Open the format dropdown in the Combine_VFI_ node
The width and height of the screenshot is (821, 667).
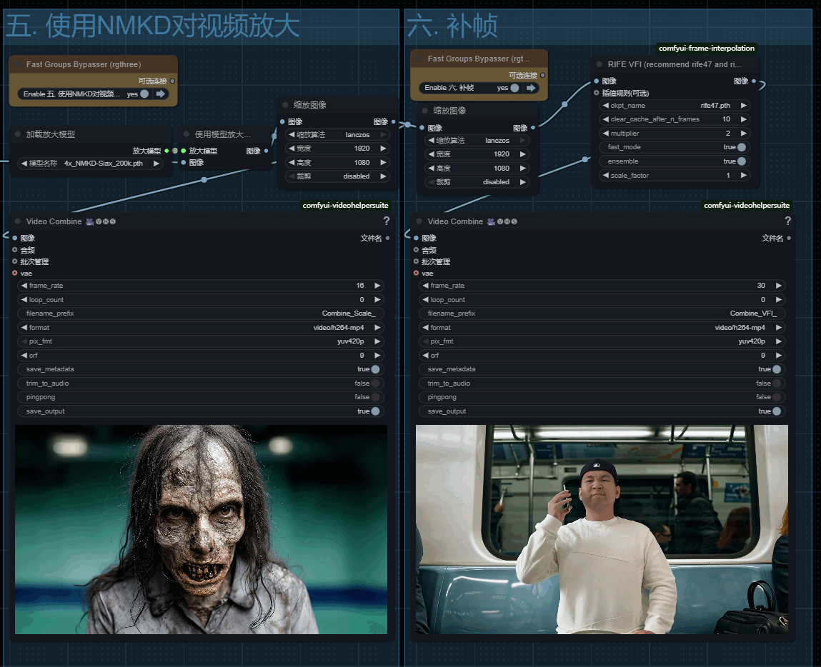[601, 328]
